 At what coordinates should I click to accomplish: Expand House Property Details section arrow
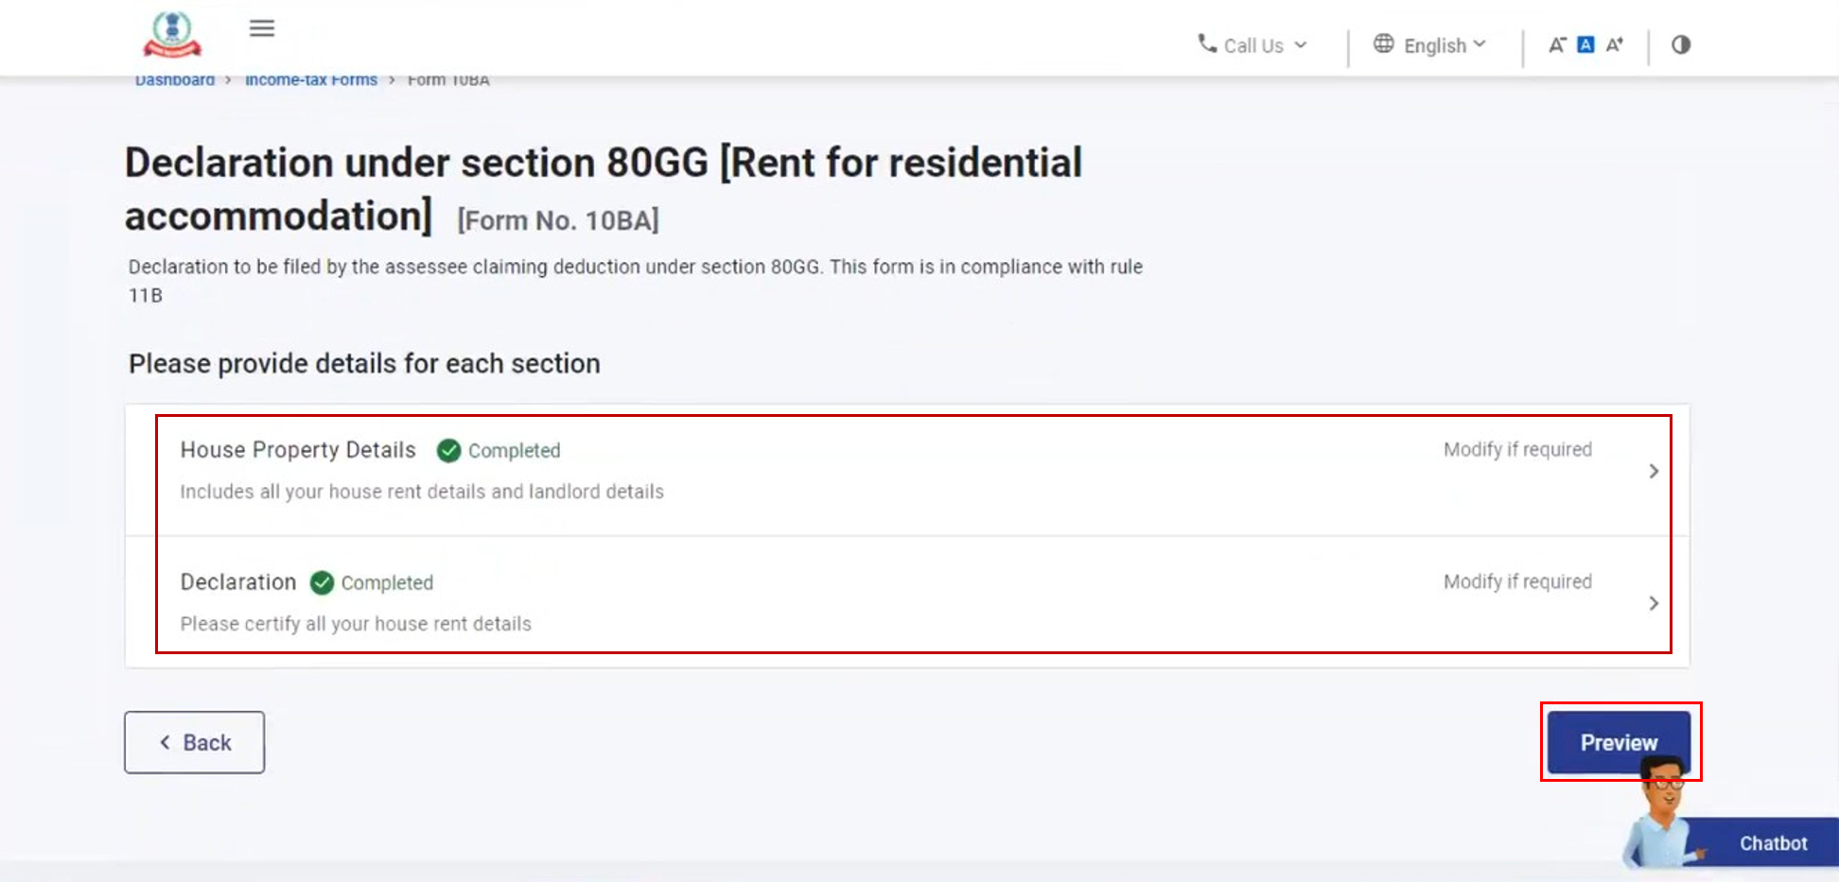1654,471
